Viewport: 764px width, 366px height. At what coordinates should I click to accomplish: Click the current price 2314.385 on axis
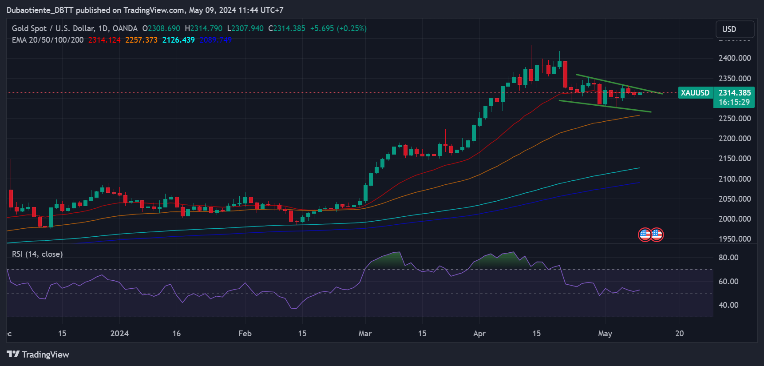735,93
